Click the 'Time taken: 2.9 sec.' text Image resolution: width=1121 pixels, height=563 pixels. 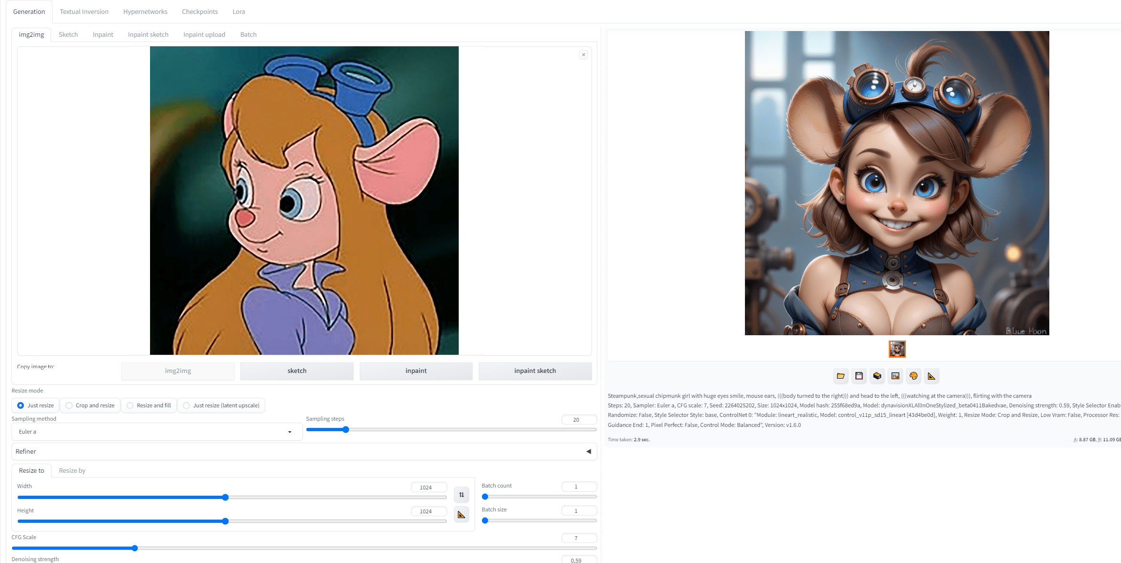[x=628, y=440]
